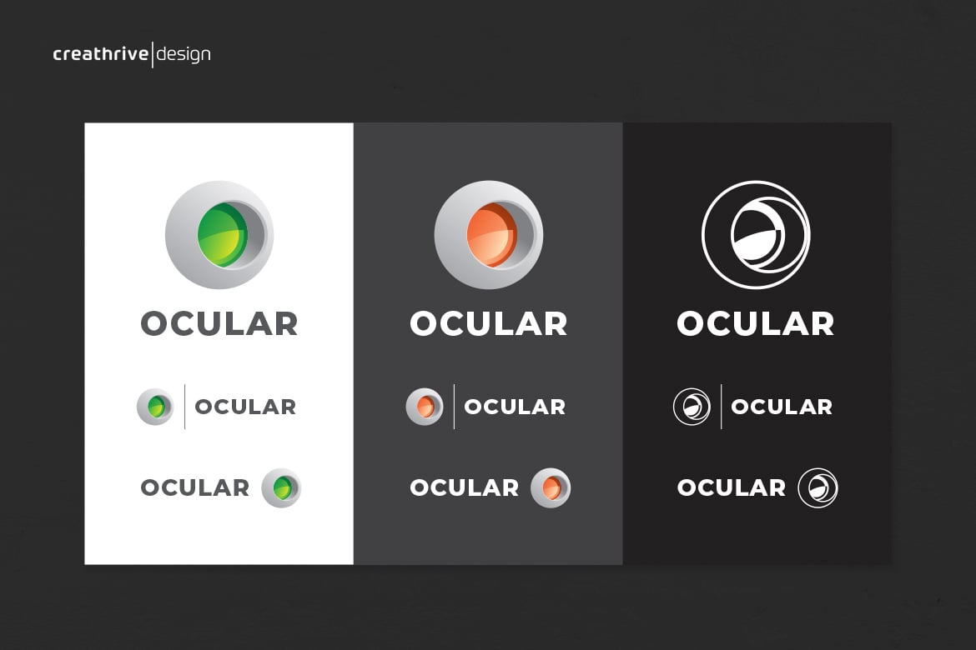Click large OCULAR wordmark on gray panel
Image resolution: width=976 pixels, height=650 pixels.
tap(489, 324)
